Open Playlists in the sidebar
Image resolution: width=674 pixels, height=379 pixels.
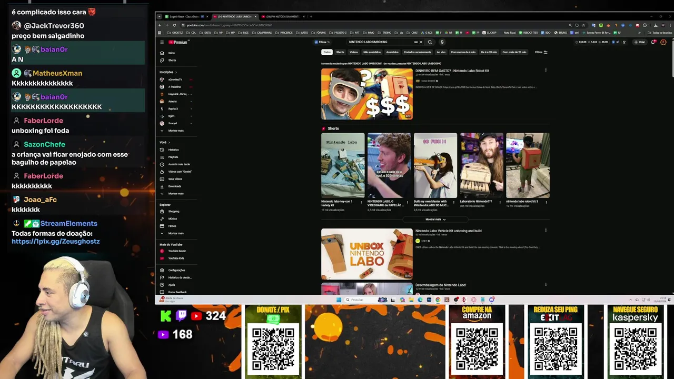[x=173, y=157]
